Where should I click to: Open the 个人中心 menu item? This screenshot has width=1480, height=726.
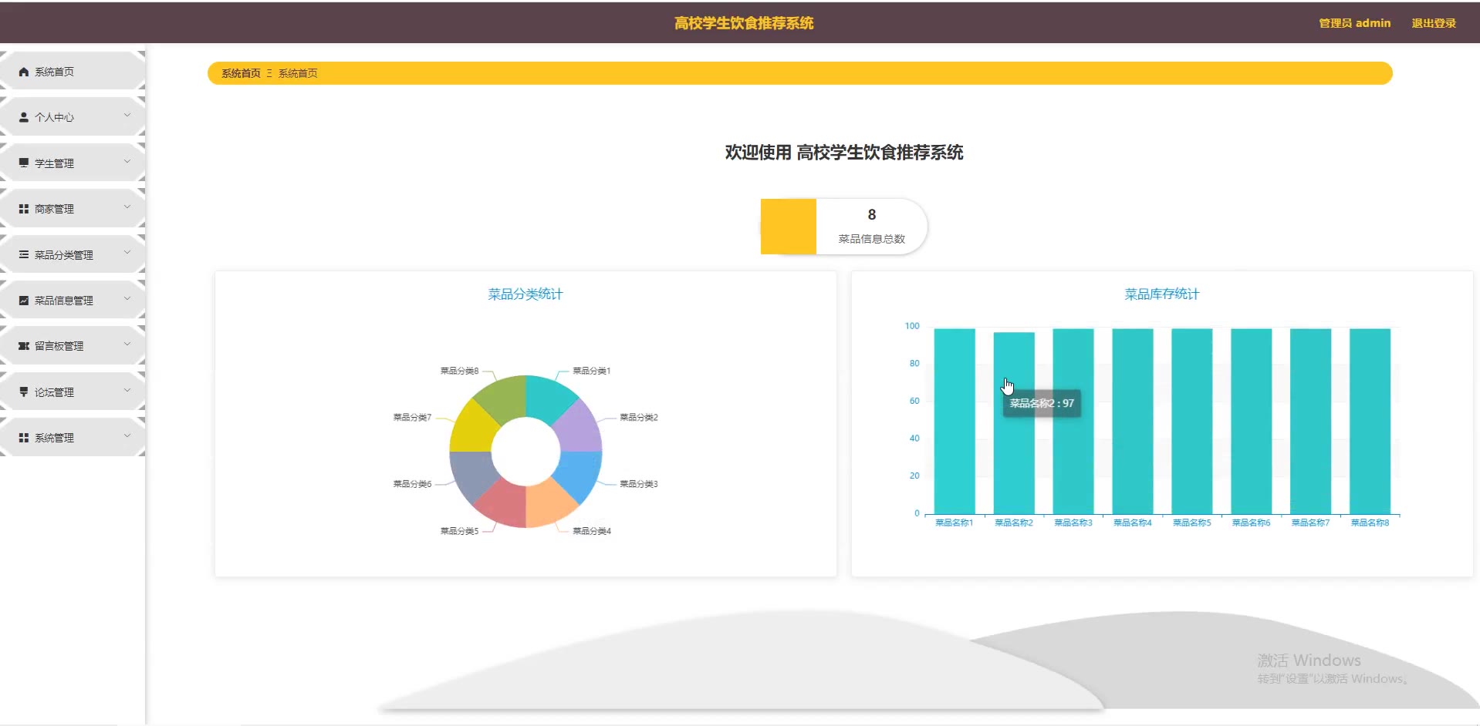pos(73,117)
